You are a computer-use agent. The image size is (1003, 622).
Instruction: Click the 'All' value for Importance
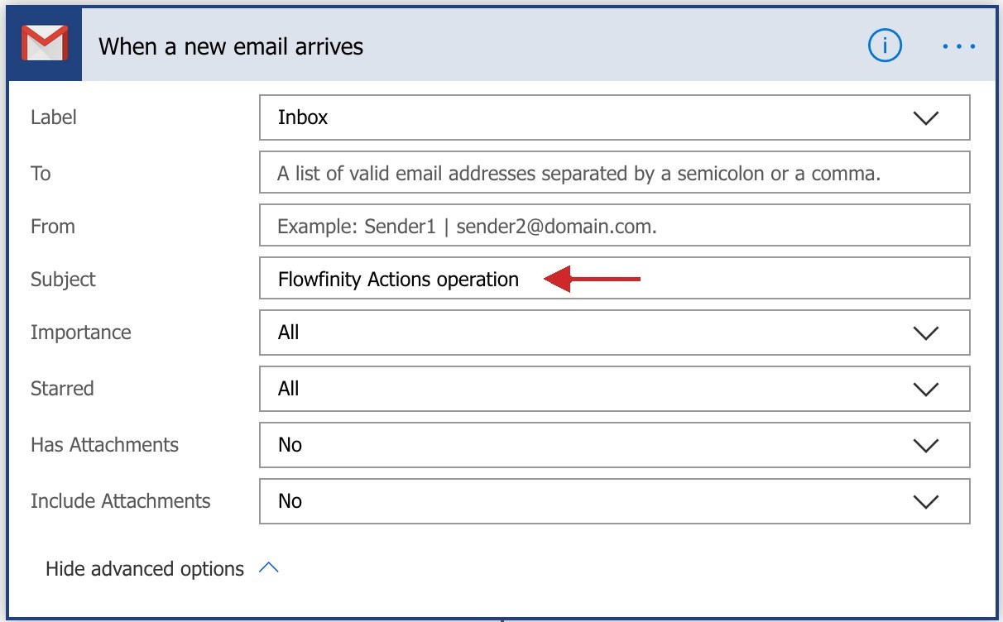click(x=289, y=333)
